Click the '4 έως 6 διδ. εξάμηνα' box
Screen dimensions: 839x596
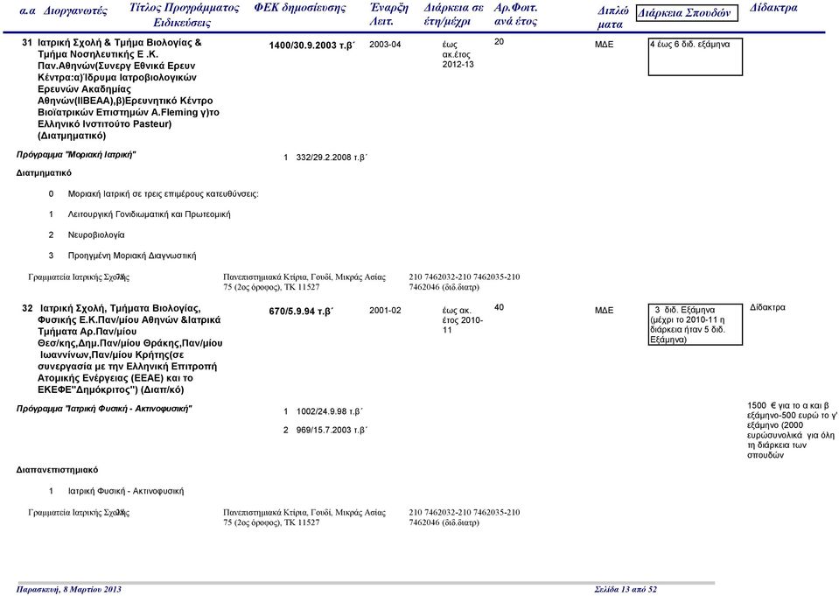695,57
